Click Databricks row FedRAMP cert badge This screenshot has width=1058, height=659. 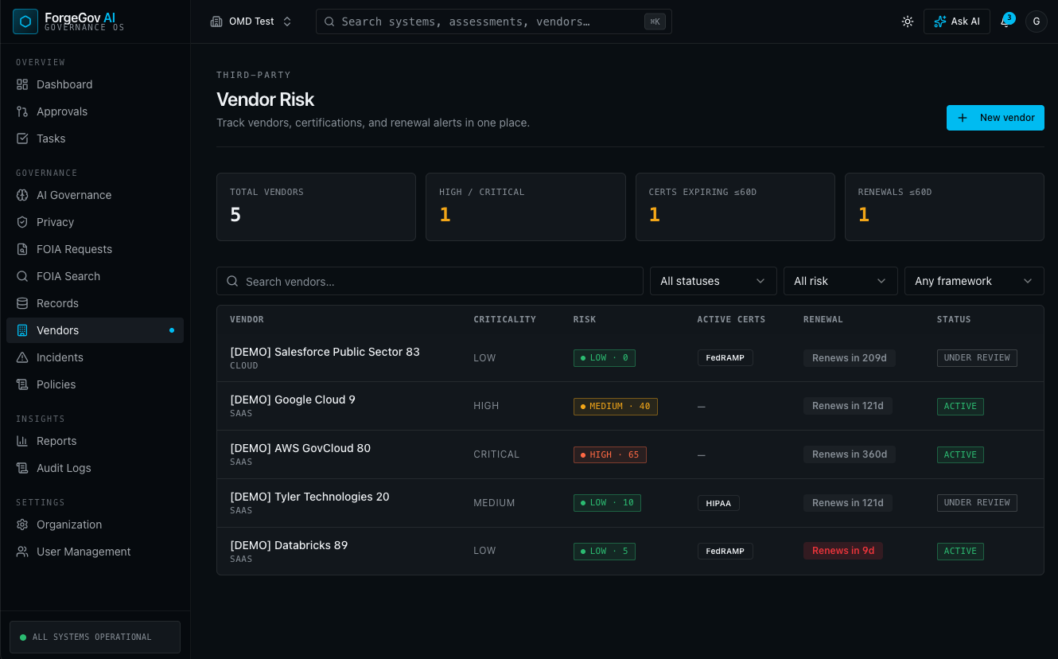725,551
